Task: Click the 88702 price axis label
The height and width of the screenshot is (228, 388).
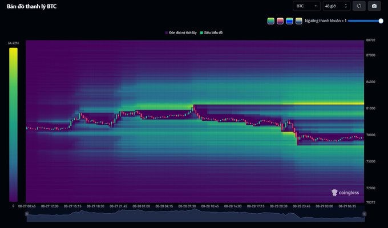Action: coord(371,40)
